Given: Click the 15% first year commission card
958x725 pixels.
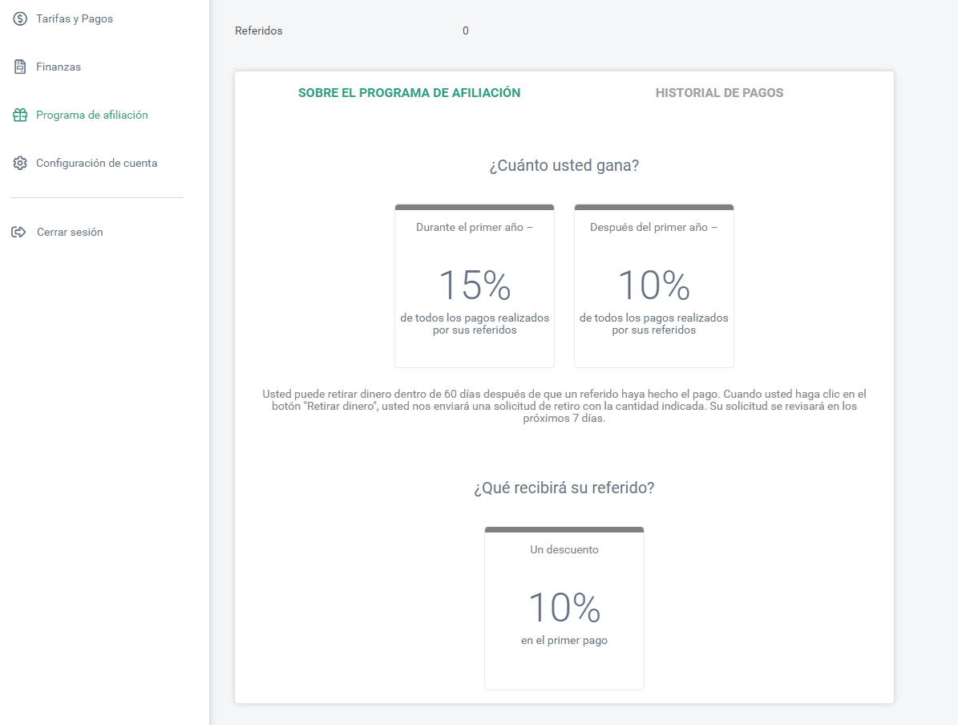Looking at the screenshot, I should pos(475,286).
